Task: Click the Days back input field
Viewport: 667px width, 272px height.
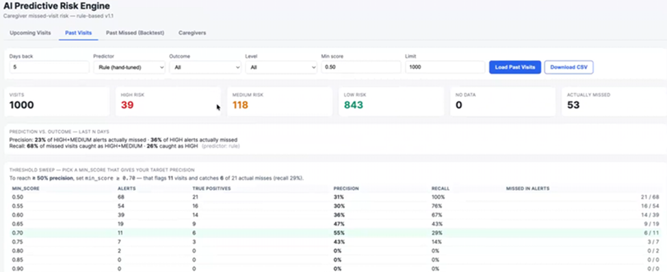Action: 49,67
